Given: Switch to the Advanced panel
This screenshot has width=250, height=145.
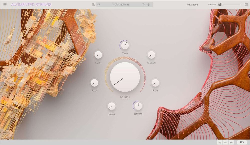Looking at the screenshot, I should point(192,4).
